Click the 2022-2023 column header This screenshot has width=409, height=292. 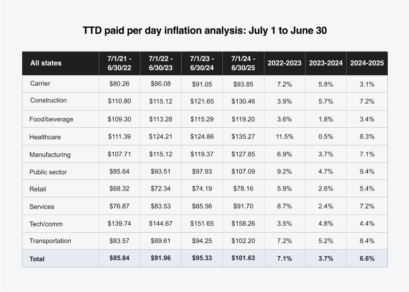point(284,63)
